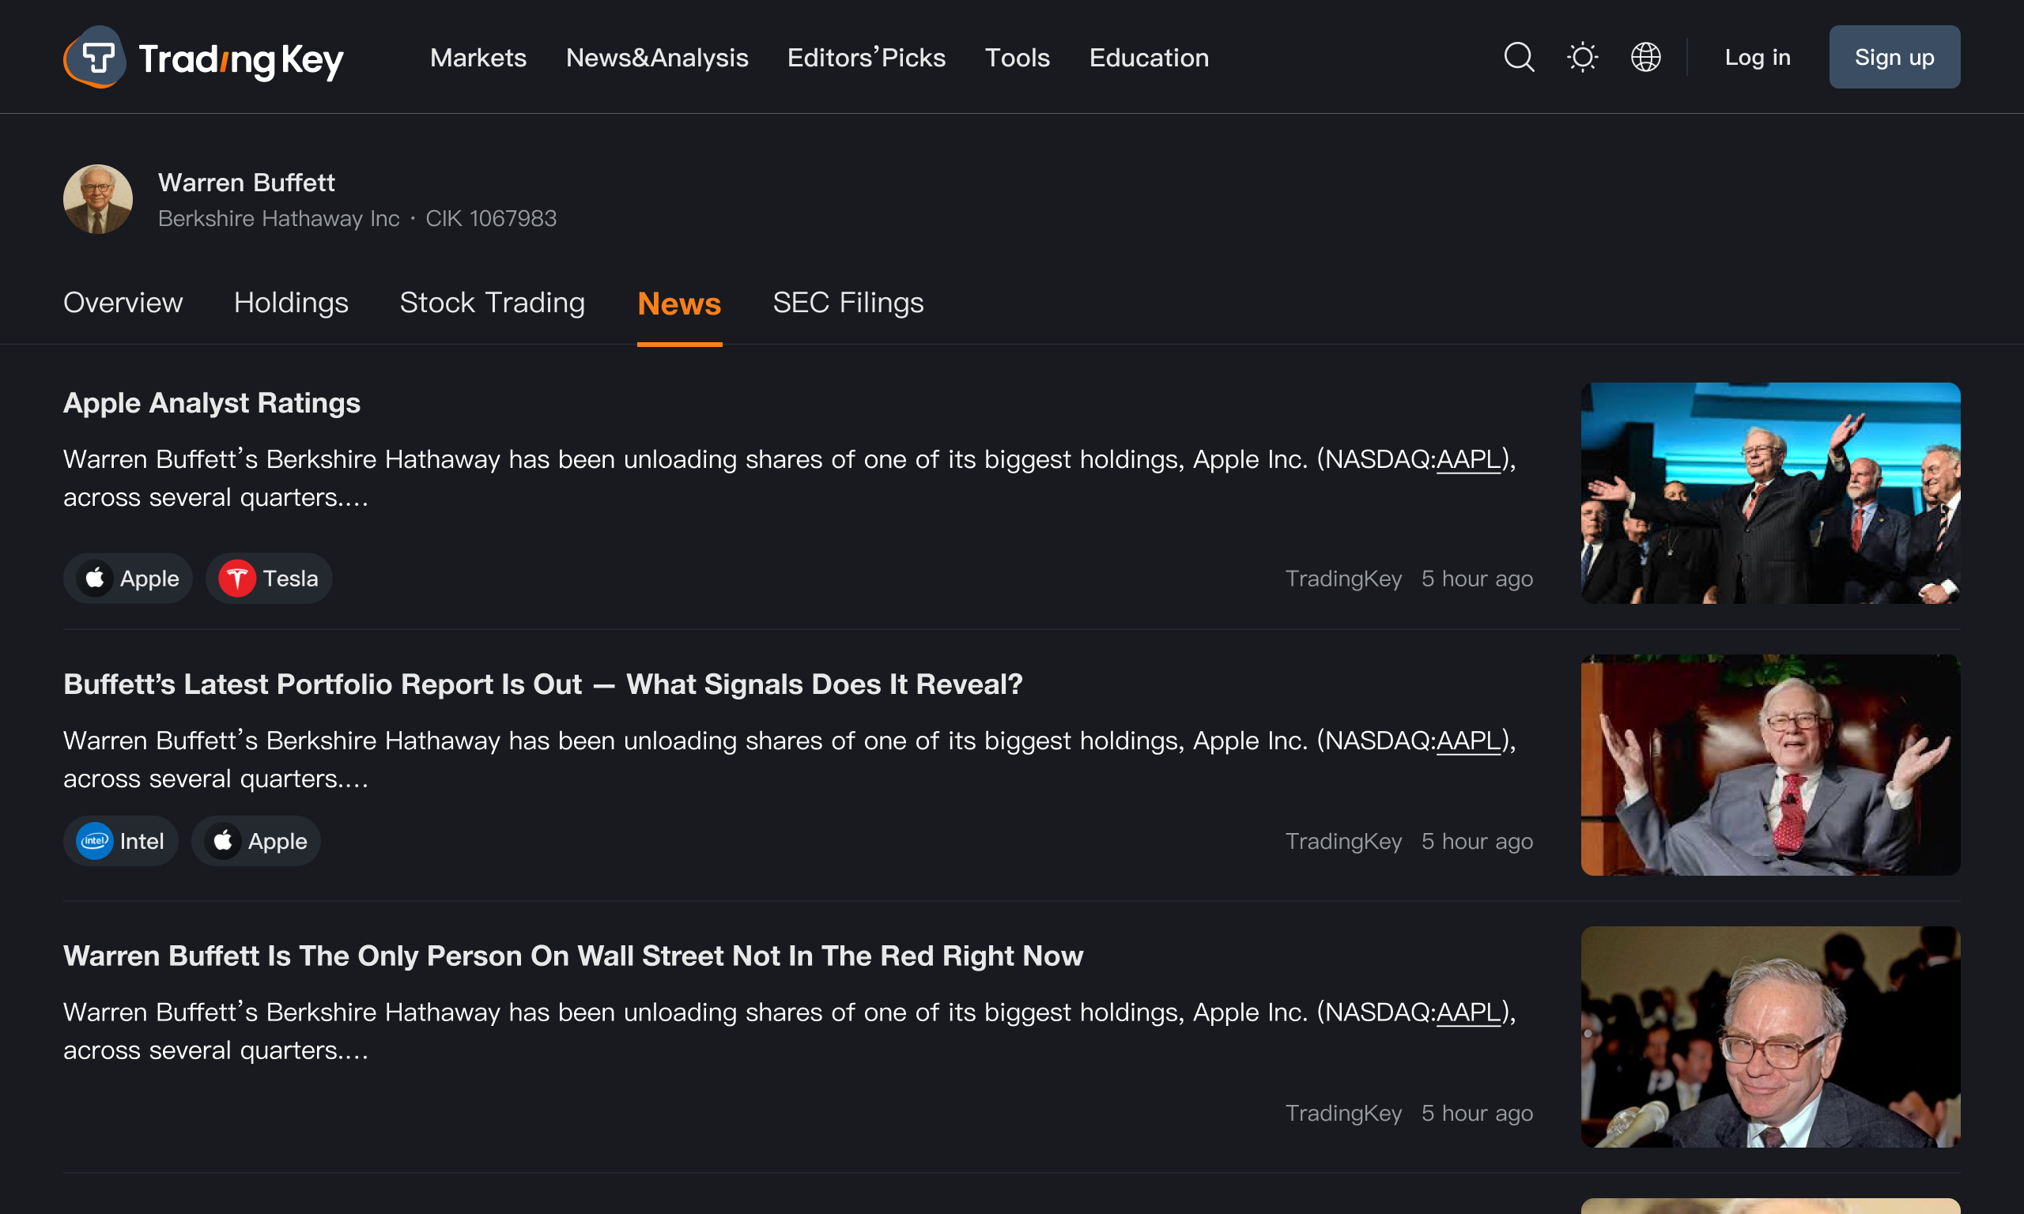Click the Apple tag under Apple Analyst Ratings
2024x1214 pixels.
(x=127, y=579)
